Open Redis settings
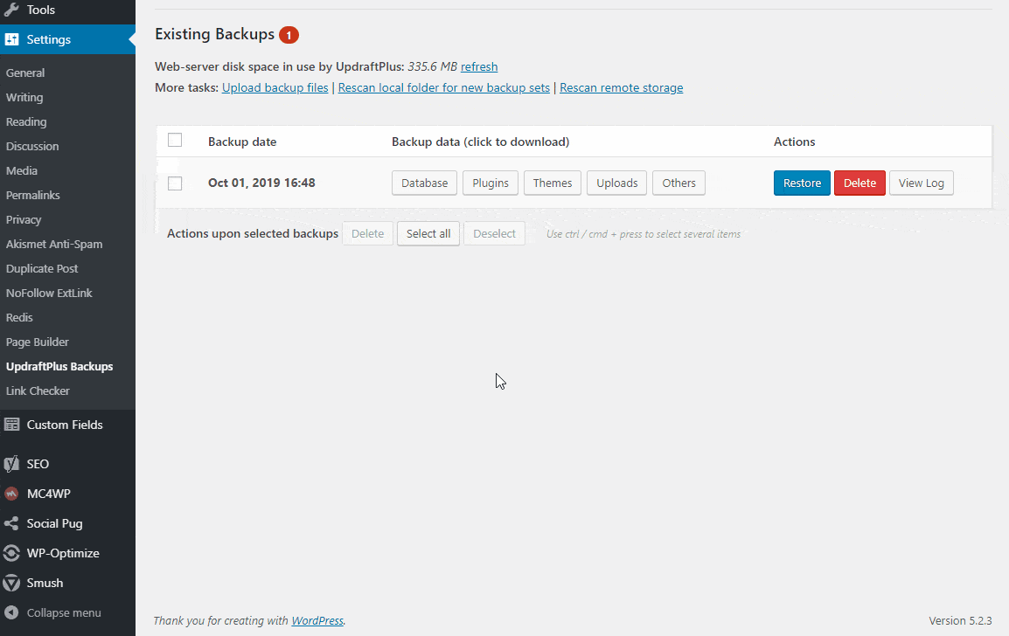Screen dimensions: 1009x636 pyautogui.click(x=19, y=317)
